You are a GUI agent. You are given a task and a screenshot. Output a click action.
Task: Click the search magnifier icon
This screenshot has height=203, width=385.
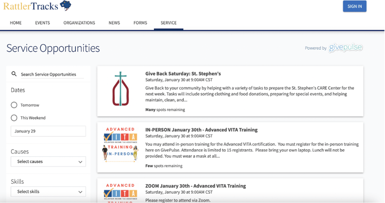pyautogui.click(x=14, y=74)
